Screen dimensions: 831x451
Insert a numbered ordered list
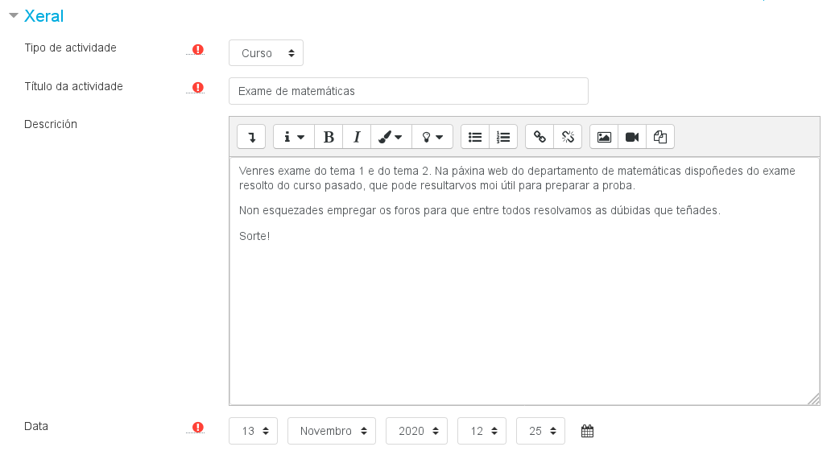pos(503,137)
